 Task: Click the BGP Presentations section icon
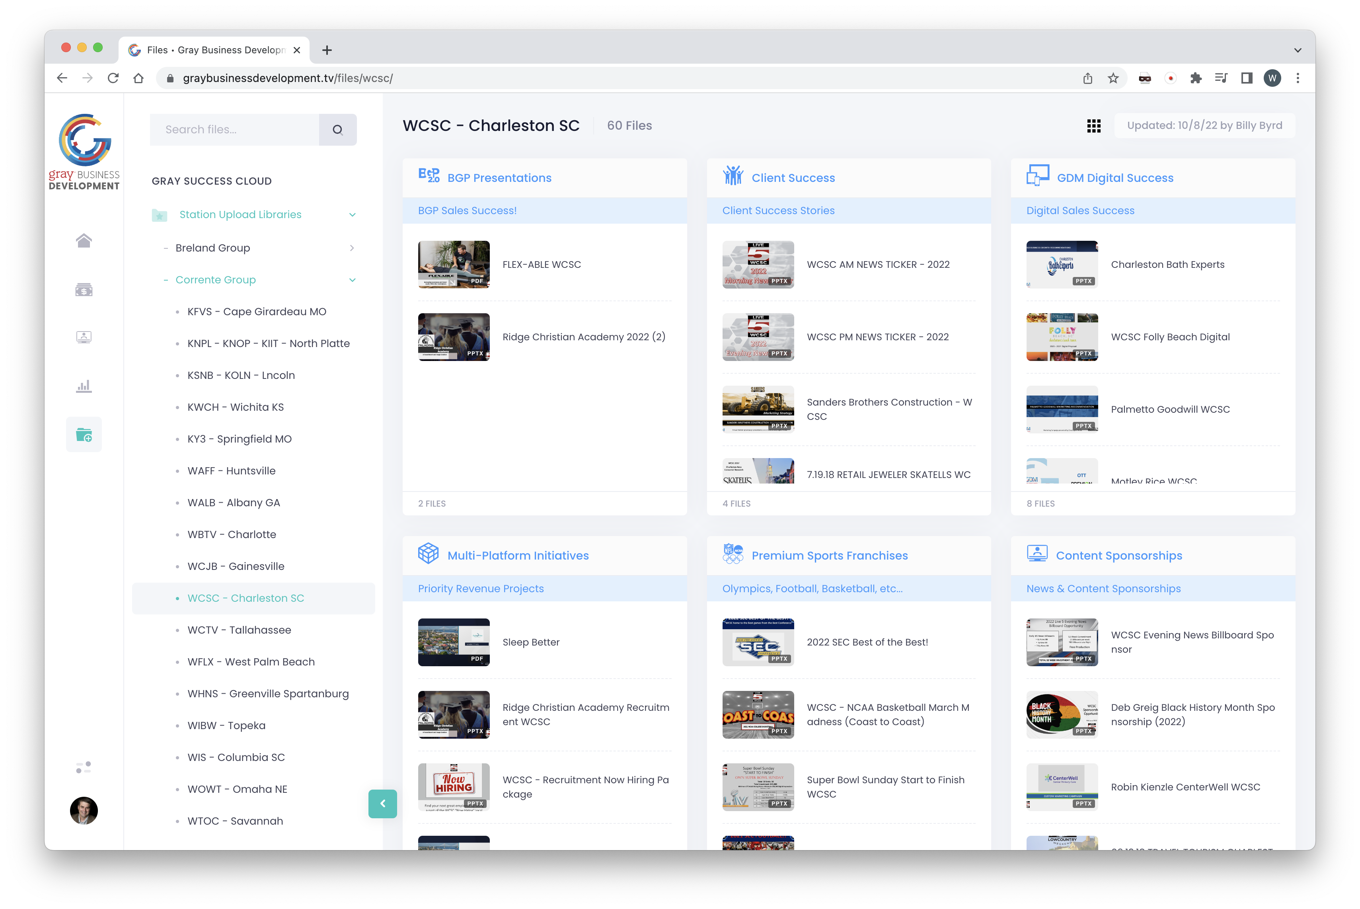pyautogui.click(x=429, y=176)
